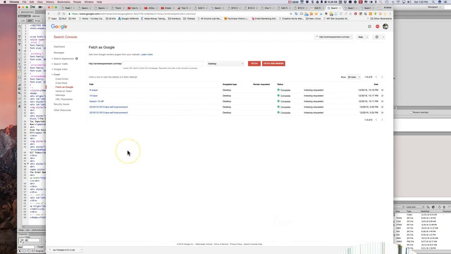The height and width of the screenshot is (254, 451).
Task: Click the browser back arrow
Action: click(x=50, y=14)
